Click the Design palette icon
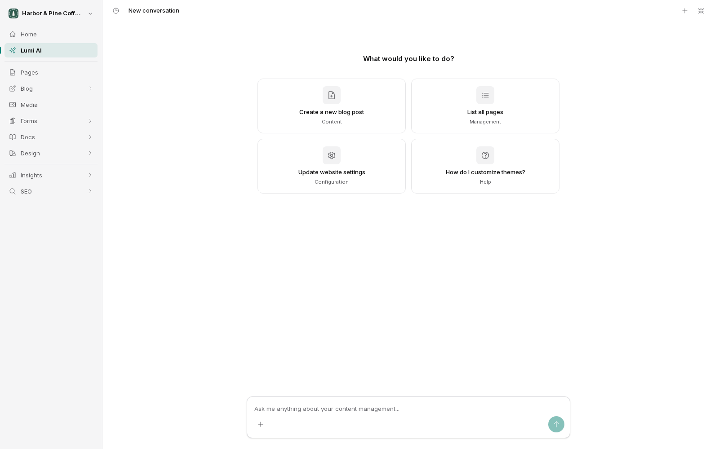This screenshot has height=449, width=719. point(13,153)
